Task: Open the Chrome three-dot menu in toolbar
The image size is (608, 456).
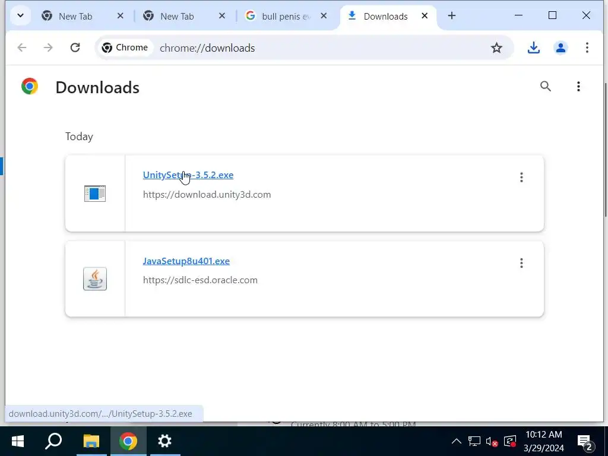Action: click(x=587, y=47)
